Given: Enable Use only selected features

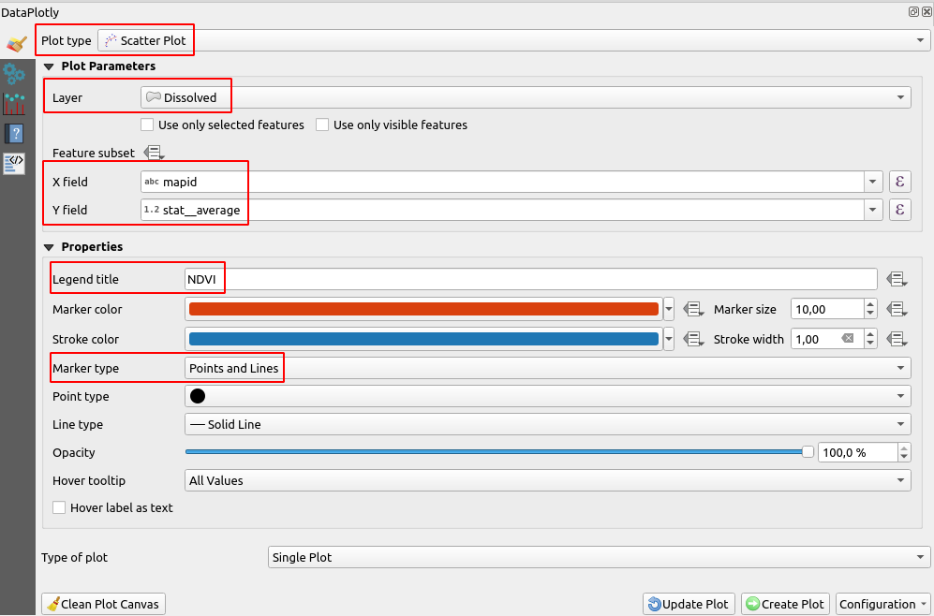Looking at the screenshot, I should pos(146,125).
